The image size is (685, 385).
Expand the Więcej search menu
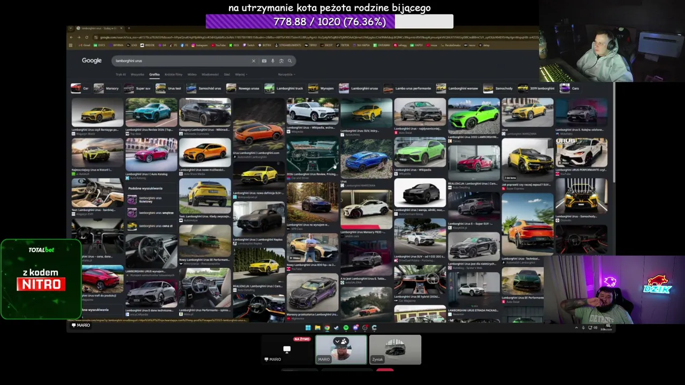240,75
